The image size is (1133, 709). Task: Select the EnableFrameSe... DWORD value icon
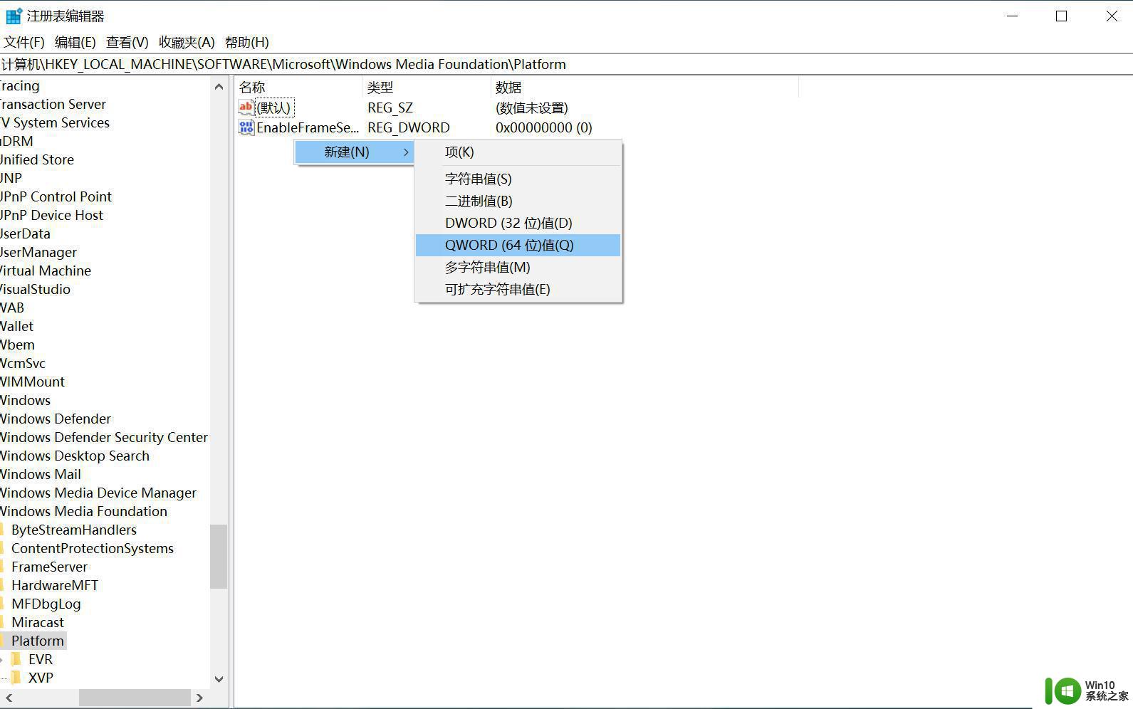246,127
